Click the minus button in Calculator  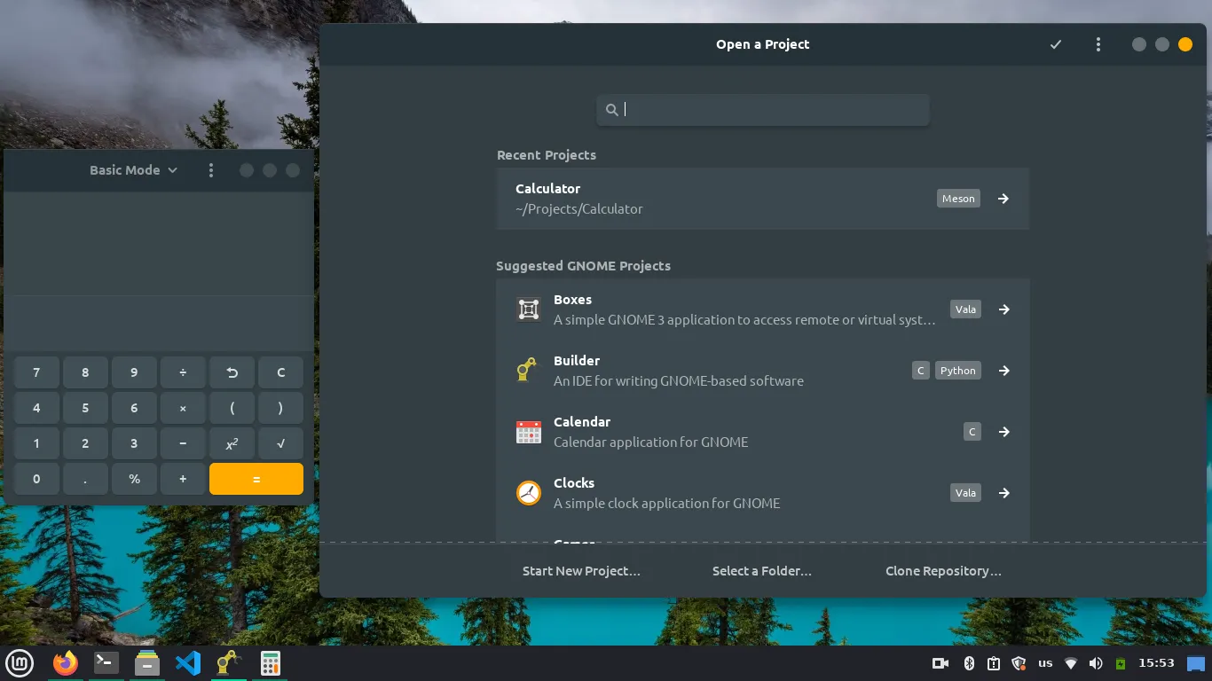coord(184,443)
